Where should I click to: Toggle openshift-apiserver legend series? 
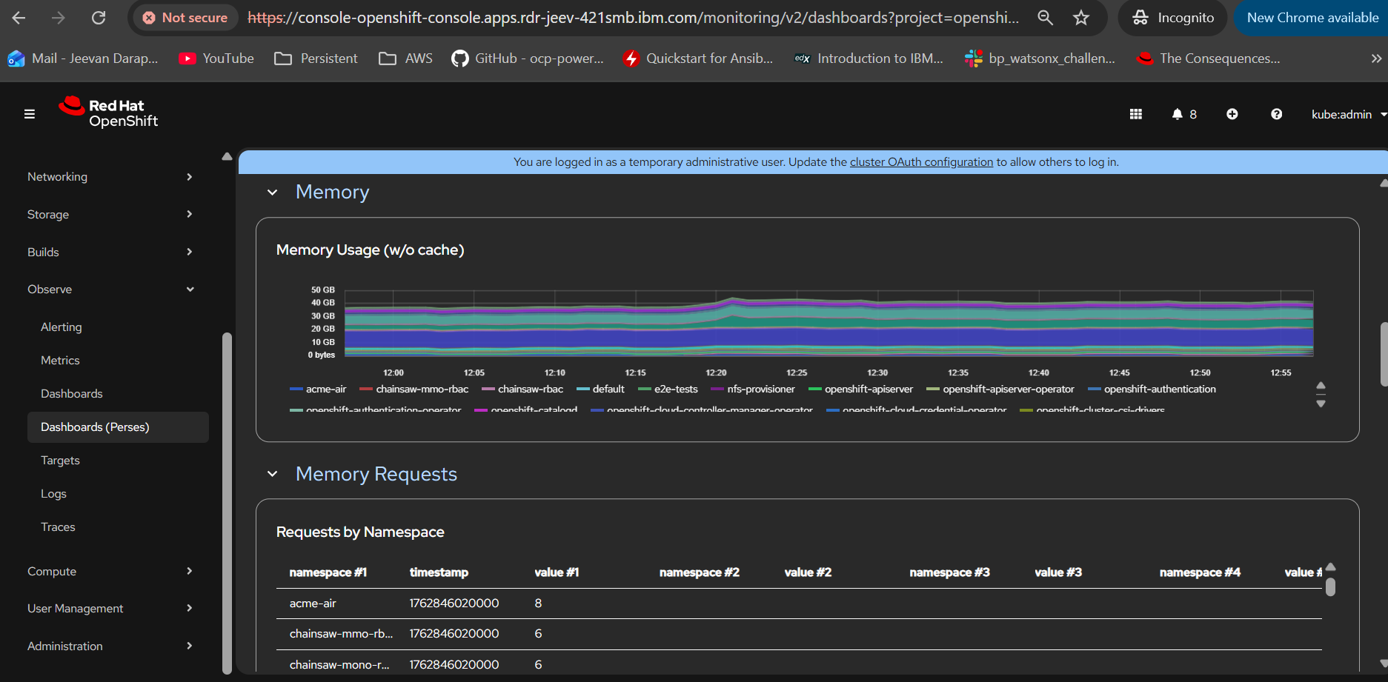869,390
